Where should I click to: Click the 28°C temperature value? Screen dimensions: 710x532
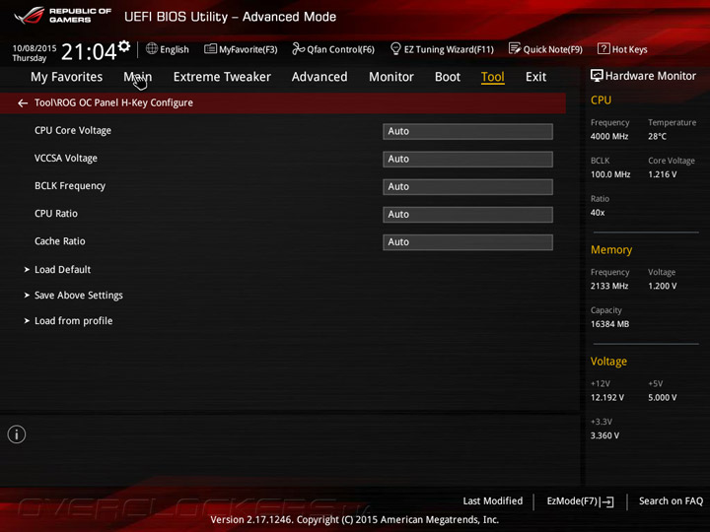657,137
